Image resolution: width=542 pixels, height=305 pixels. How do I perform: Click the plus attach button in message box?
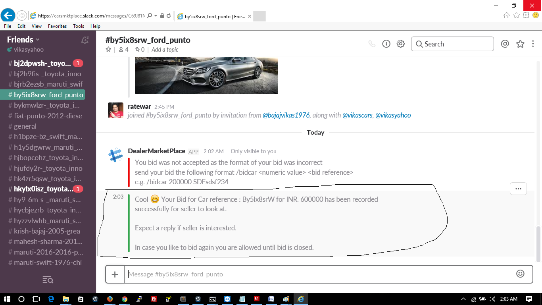click(115, 274)
